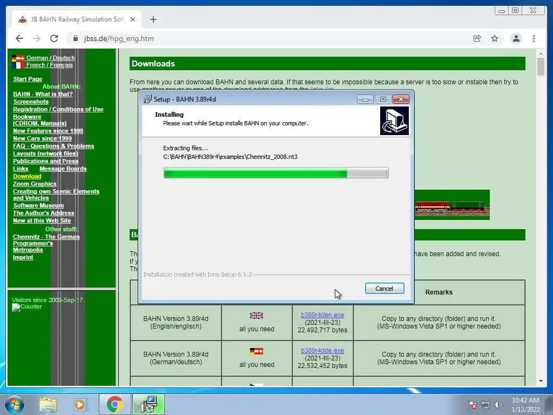Click the Remarks table column header

pyautogui.click(x=439, y=292)
